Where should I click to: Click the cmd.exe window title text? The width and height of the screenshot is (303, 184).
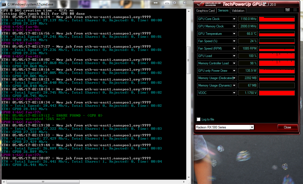[30, 4]
